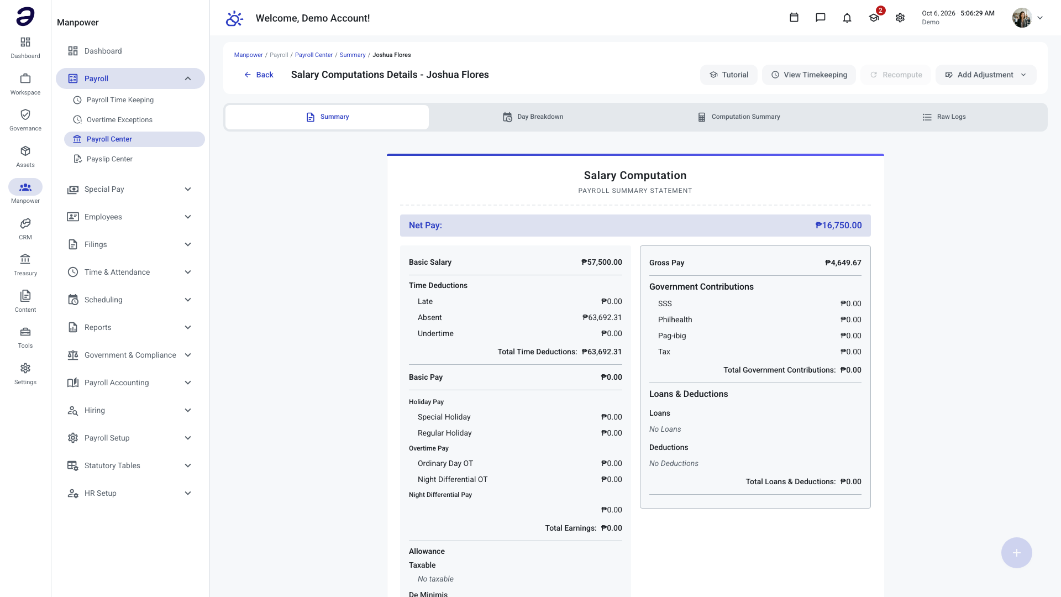Open Governance in the left rail
This screenshot has width=1061, height=597.
click(25, 120)
